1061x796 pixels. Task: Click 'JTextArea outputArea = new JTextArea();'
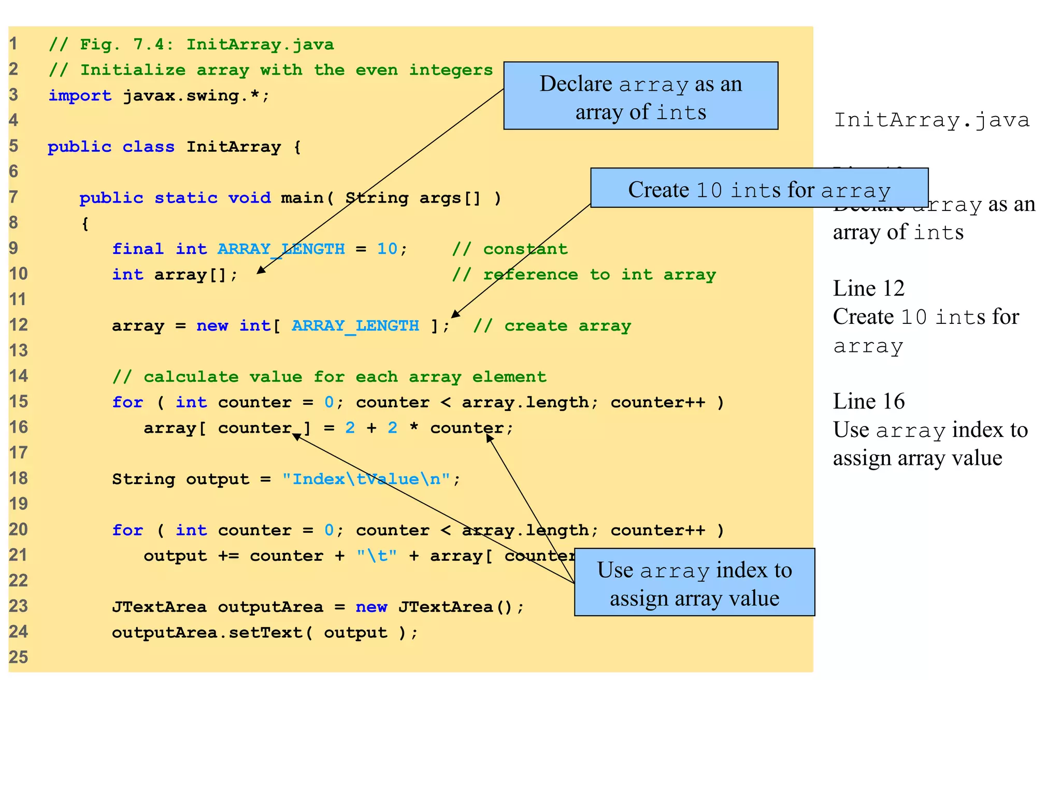[x=319, y=607]
